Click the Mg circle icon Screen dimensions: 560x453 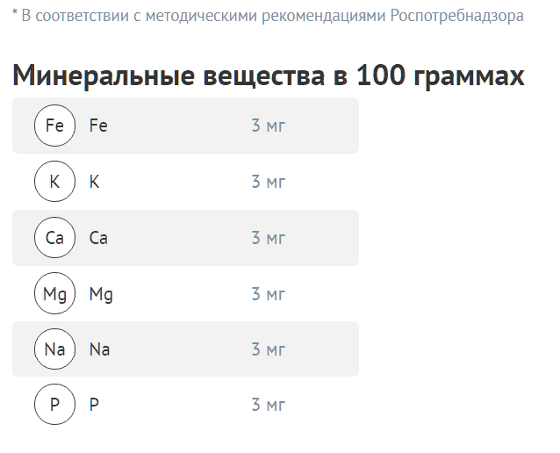tap(54, 293)
